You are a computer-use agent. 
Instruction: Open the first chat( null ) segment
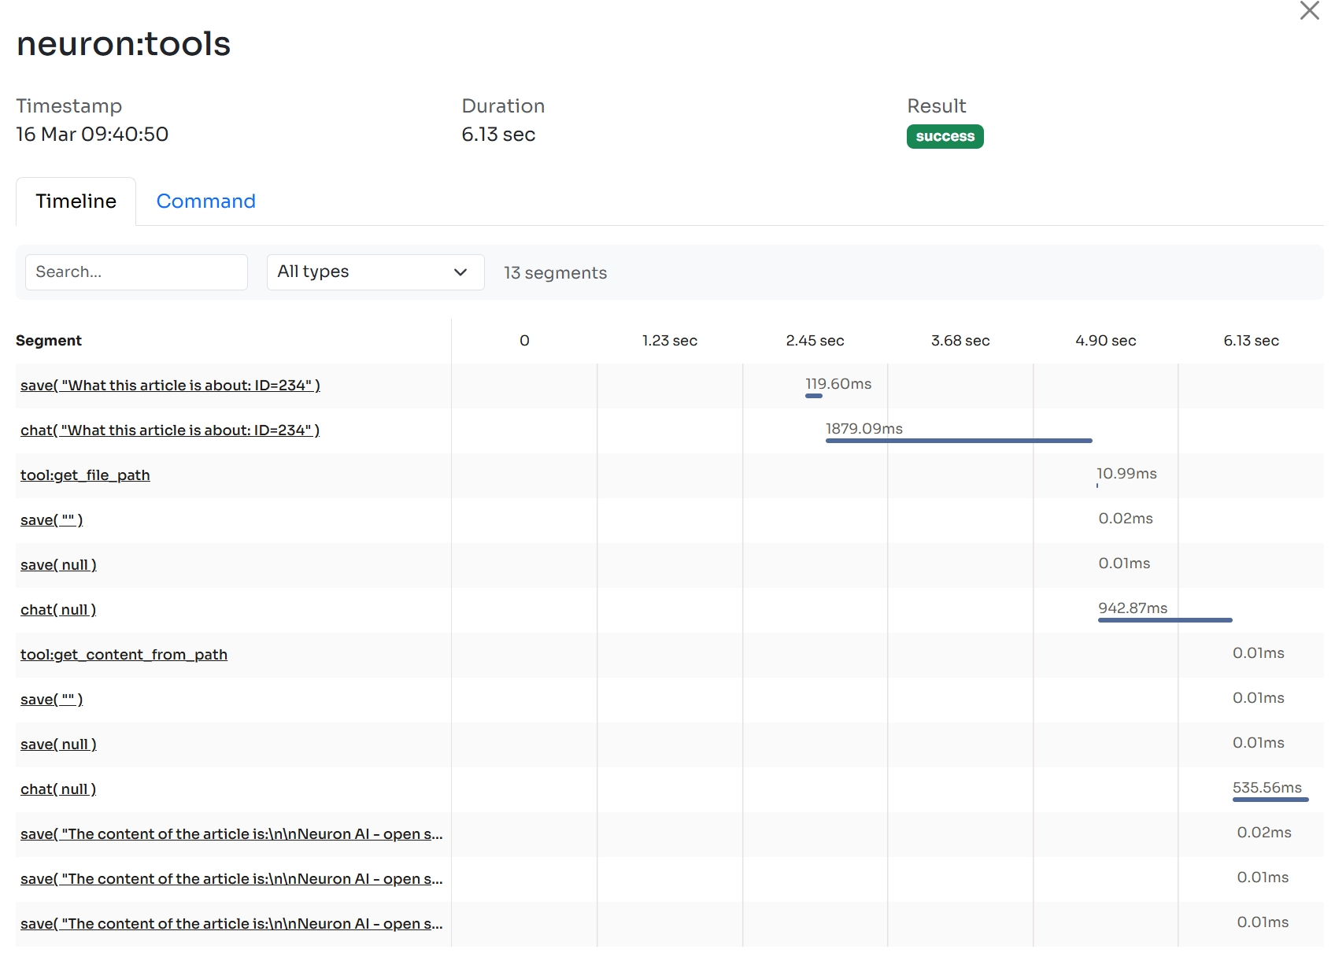click(58, 610)
